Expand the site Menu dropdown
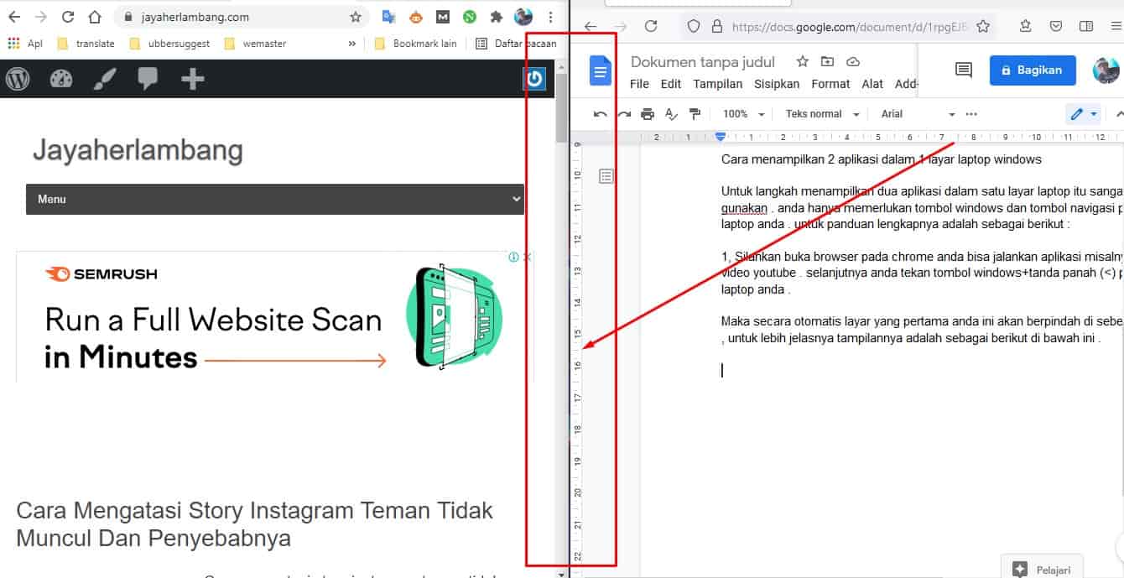 275,199
